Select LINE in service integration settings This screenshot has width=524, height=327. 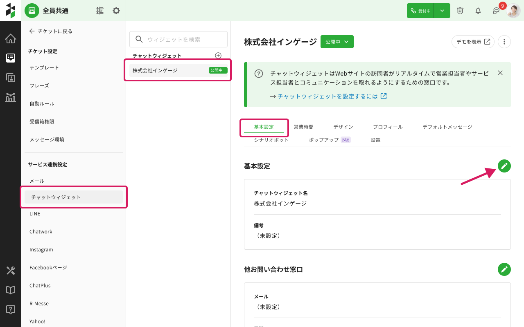point(35,214)
